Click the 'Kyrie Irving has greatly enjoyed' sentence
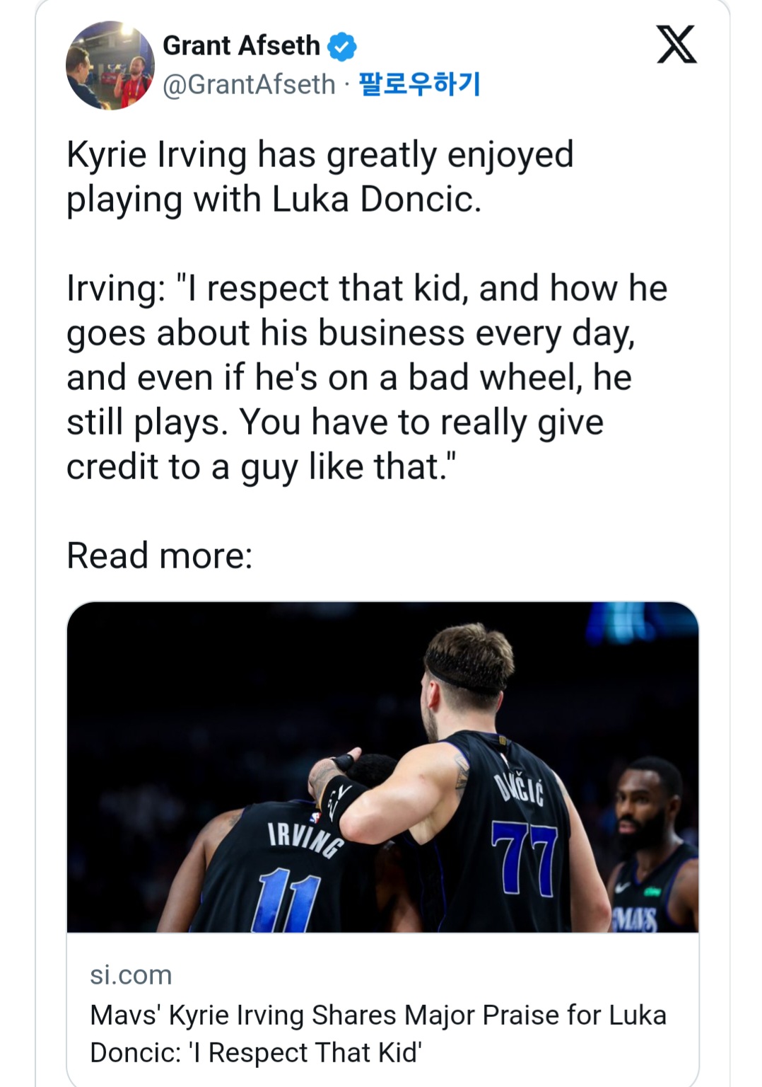 point(320,155)
